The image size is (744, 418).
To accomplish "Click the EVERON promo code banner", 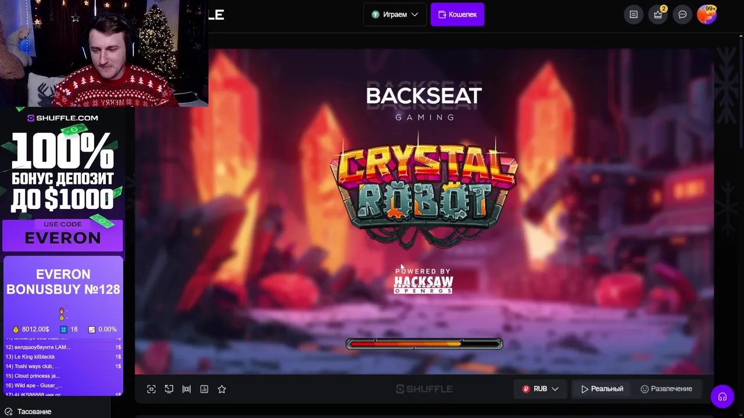I will coord(63,235).
